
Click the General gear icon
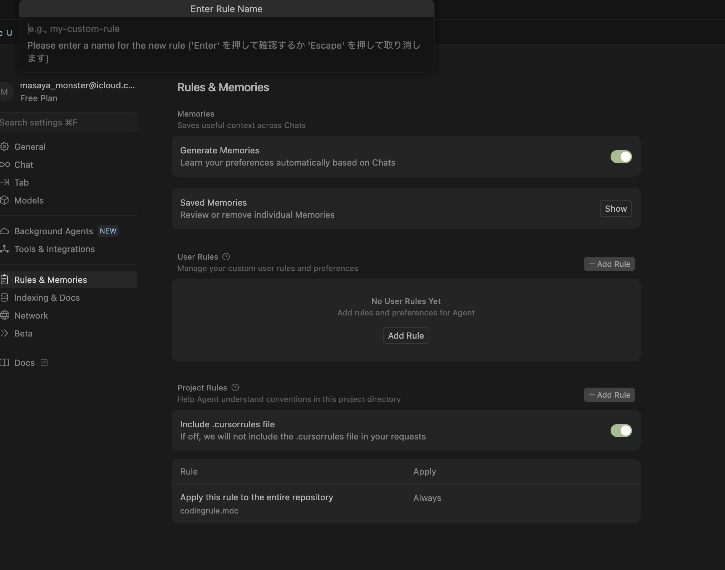point(4,147)
